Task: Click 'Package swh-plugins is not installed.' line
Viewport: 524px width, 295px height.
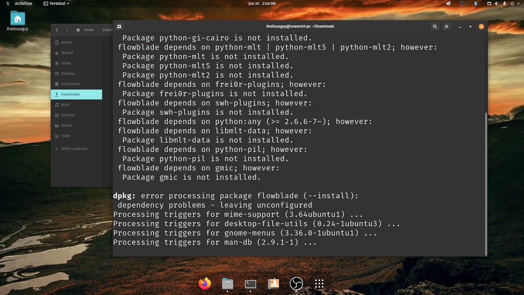Action: (x=208, y=112)
